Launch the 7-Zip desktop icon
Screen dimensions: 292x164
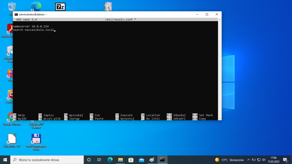tap(60, 7)
